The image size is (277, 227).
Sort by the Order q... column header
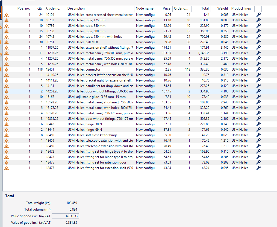tap(182, 8)
